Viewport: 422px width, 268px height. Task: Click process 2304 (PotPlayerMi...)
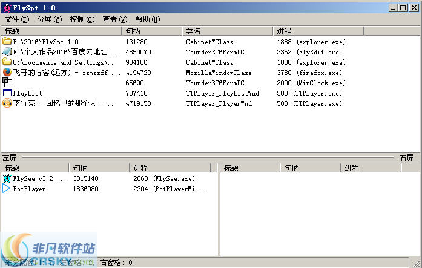click(x=169, y=189)
